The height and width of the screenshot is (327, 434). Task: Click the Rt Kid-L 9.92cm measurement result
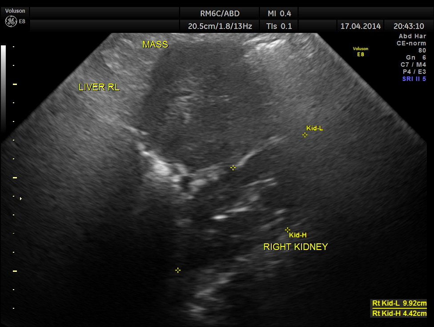tap(399, 303)
